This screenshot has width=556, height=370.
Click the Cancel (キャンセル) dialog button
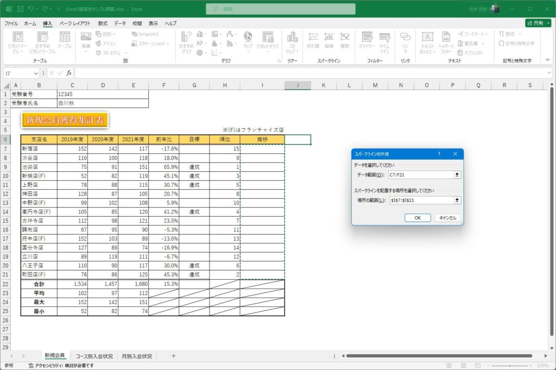[448, 217]
